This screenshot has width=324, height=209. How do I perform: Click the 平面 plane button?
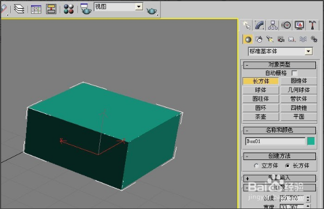click(299, 117)
